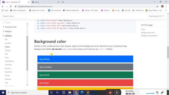Open new browser tab with plus

pyautogui.click(x=63, y=2)
